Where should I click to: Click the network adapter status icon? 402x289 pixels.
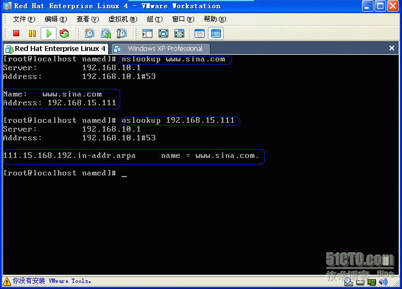[371, 282]
